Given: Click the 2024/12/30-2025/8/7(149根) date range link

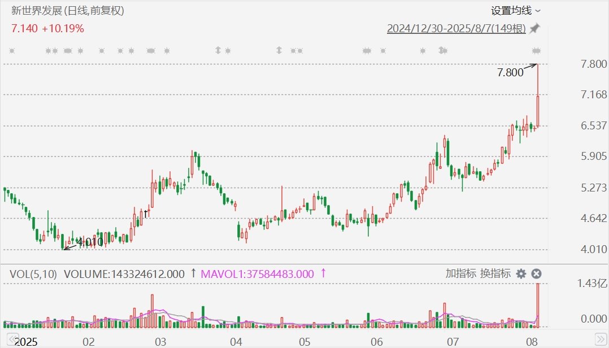Looking at the screenshot, I should coord(456,29).
